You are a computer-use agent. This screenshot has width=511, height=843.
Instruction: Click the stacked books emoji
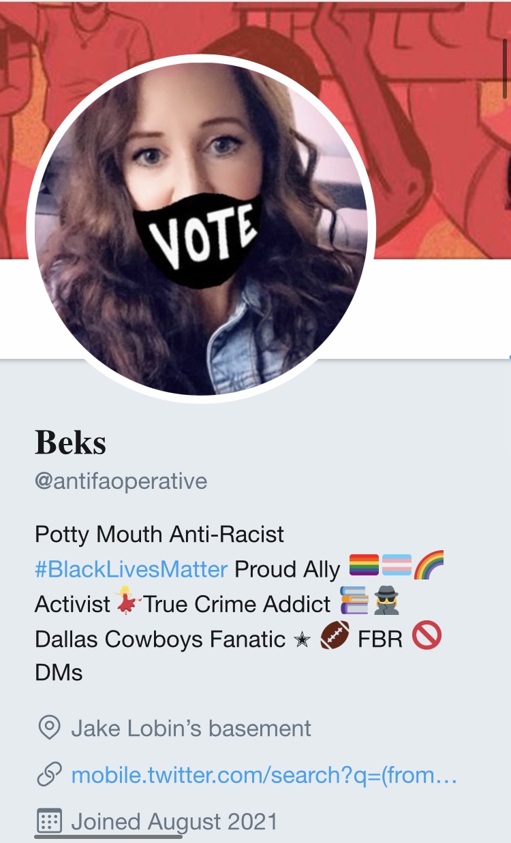354,603
